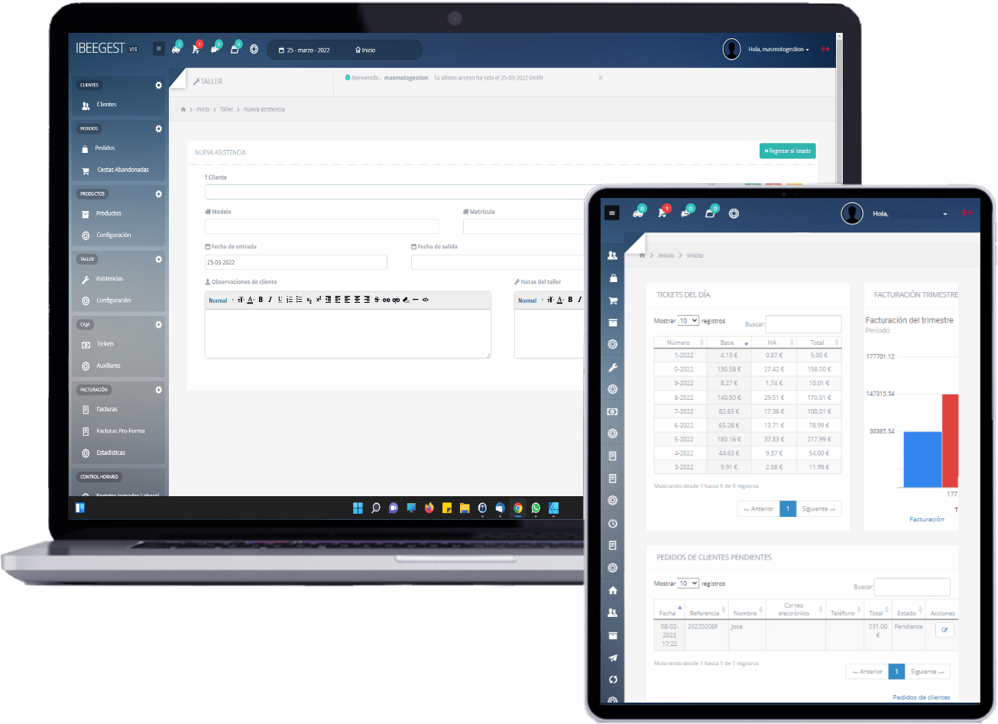Open the FACTURACIÓN section gear icon
The height and width of the screenshot is (724, 998).
click(159, 390)
